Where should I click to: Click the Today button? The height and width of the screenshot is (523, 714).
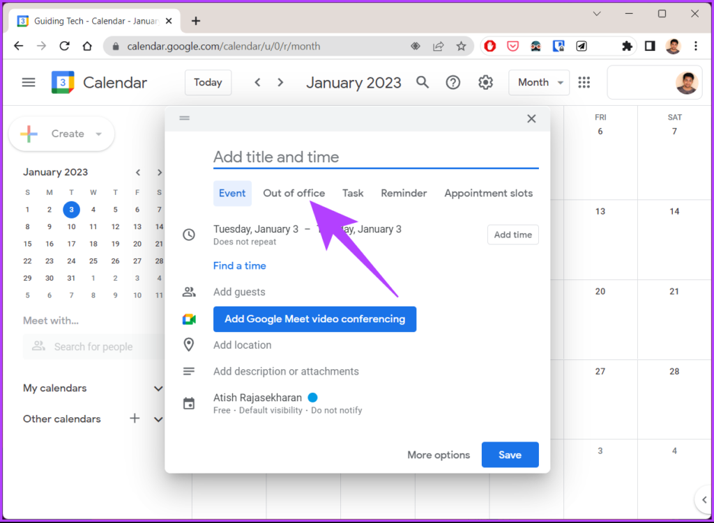point(208,82)
